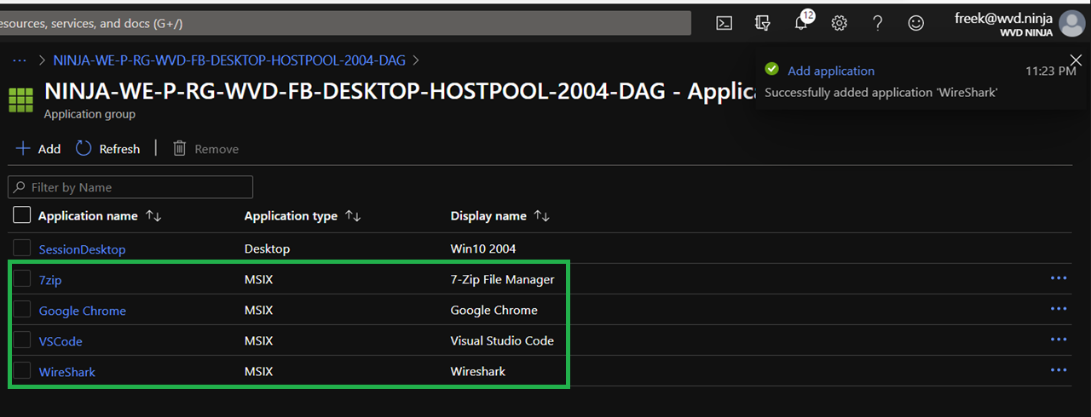
Task: Sort by Application name column
Action: (99, 216)
